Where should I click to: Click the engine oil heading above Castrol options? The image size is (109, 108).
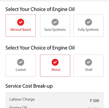point(40,48)
